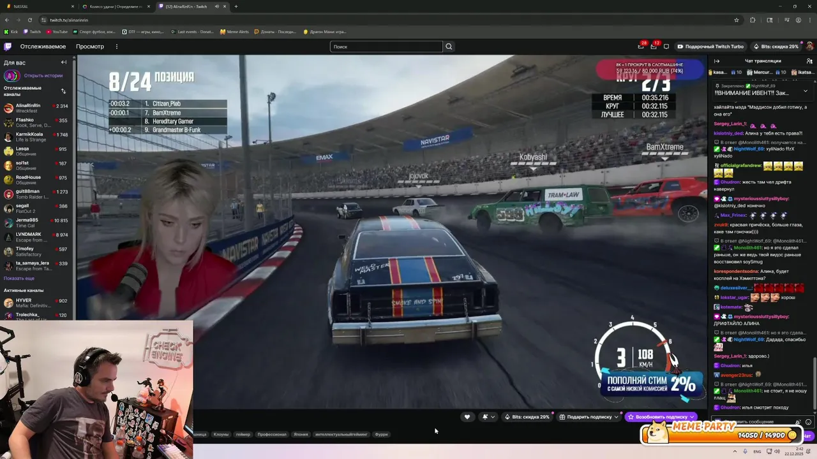Expand pinned message chevron in chat
This screenshot has height=459, width=817.
pos(805,91)
